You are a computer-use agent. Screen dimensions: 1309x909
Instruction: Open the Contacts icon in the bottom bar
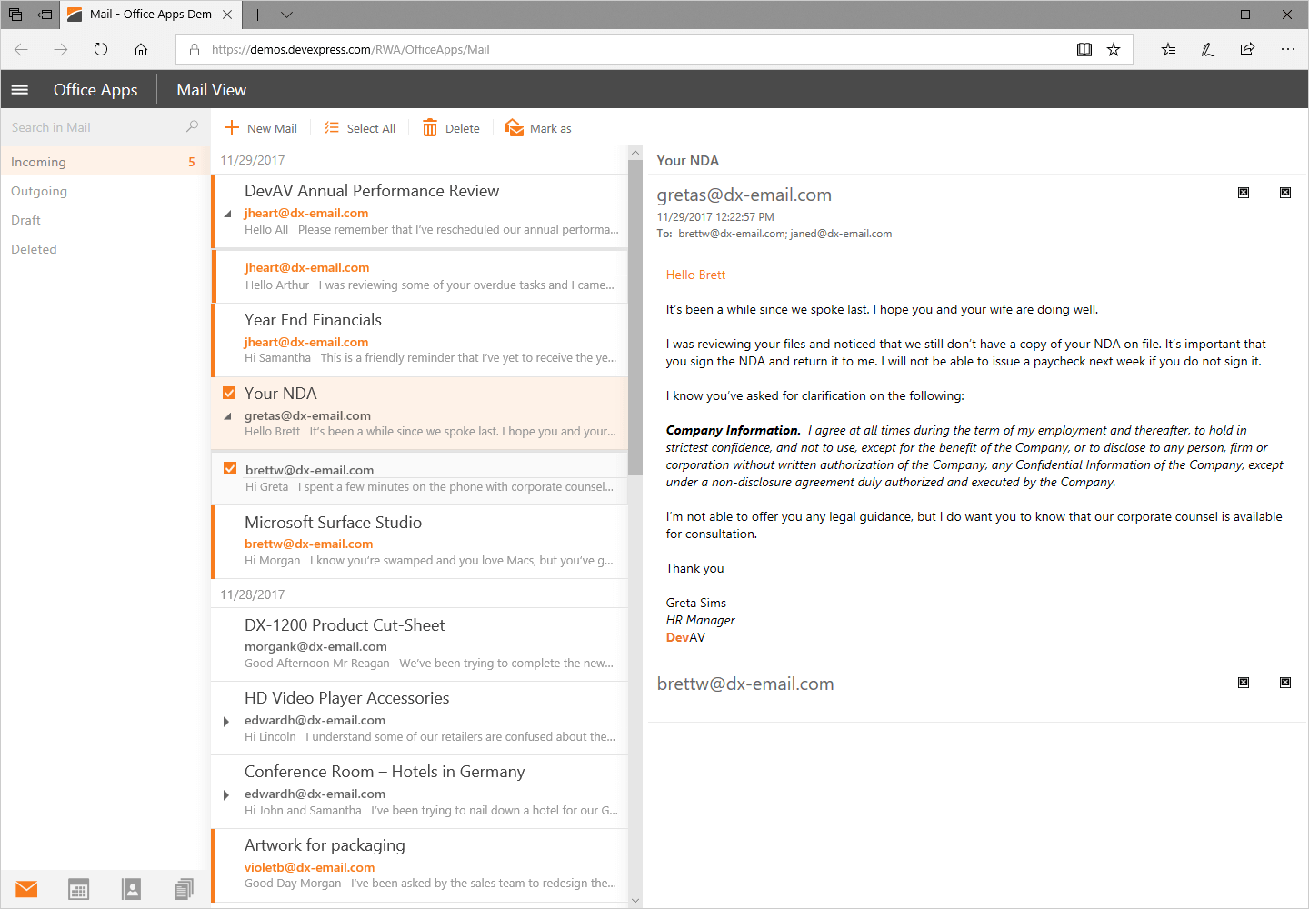click(x=131, y=889)
